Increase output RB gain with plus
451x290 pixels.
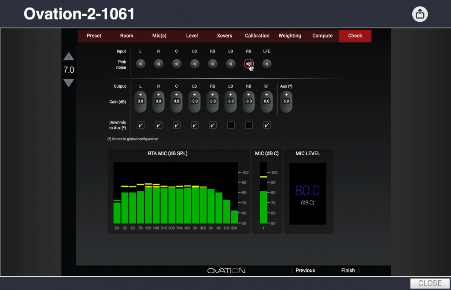[248, 94]
